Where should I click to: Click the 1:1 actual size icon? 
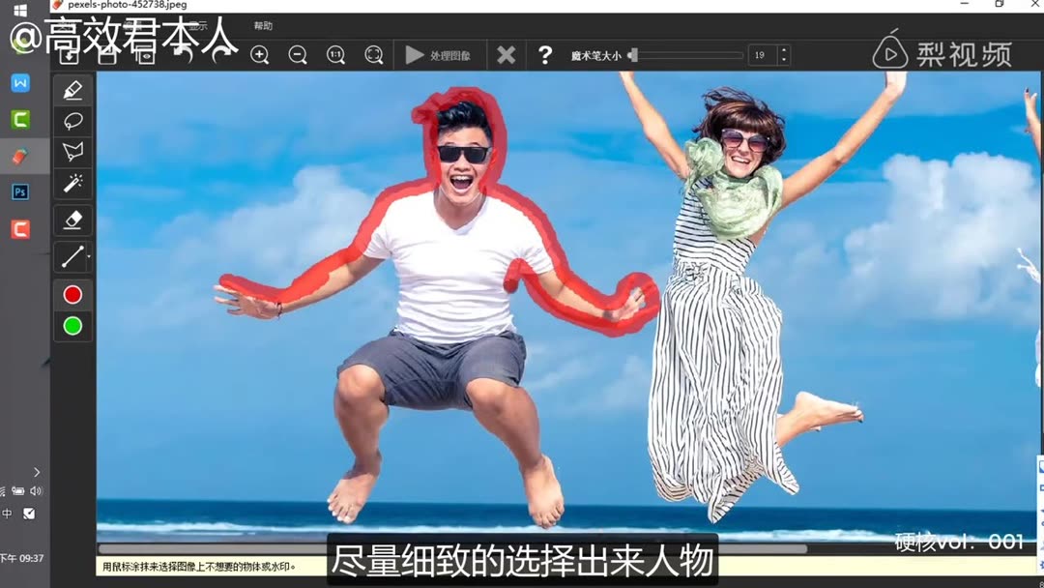[x=334, y=55]
